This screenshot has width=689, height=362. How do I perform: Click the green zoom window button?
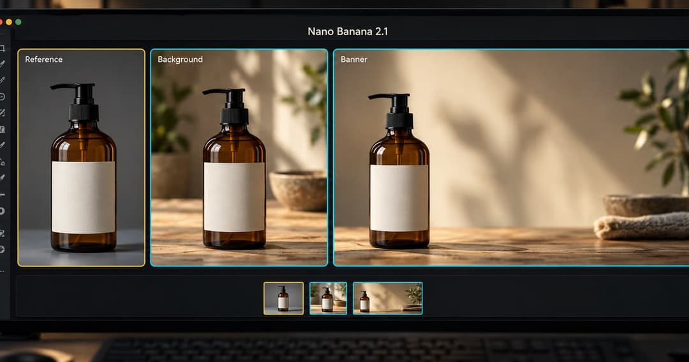18,22
